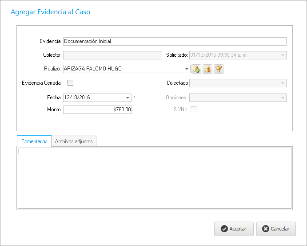Expand the Realizó dropdown list
The image size is (307, 246).
187,69
